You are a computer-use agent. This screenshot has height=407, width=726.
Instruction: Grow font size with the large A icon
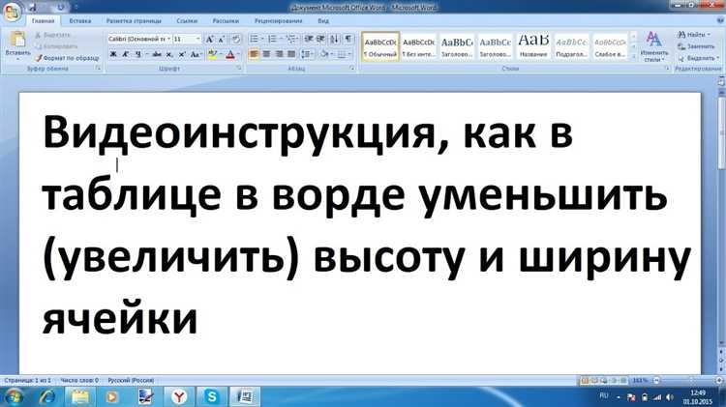click(210, 40)
